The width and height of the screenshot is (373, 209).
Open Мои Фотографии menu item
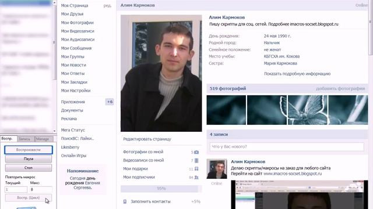pyautogui.click(x=77, y=23)
